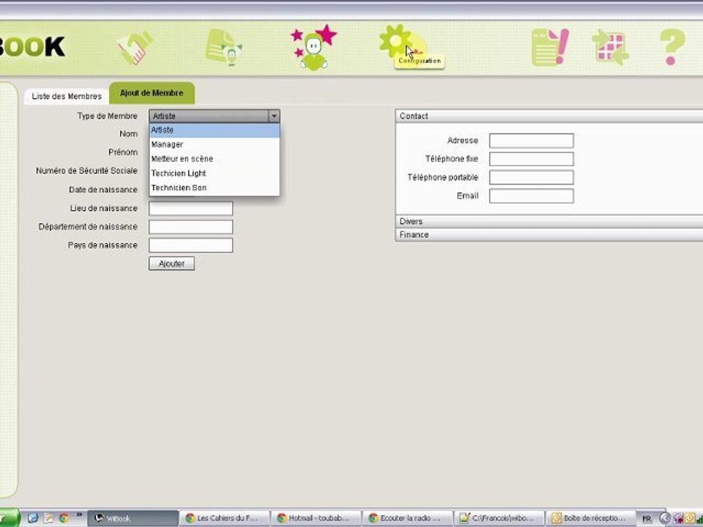703x527 pixels.
Task: Switch to Ecouter la radio taskbar window
Action: [408, 518]
